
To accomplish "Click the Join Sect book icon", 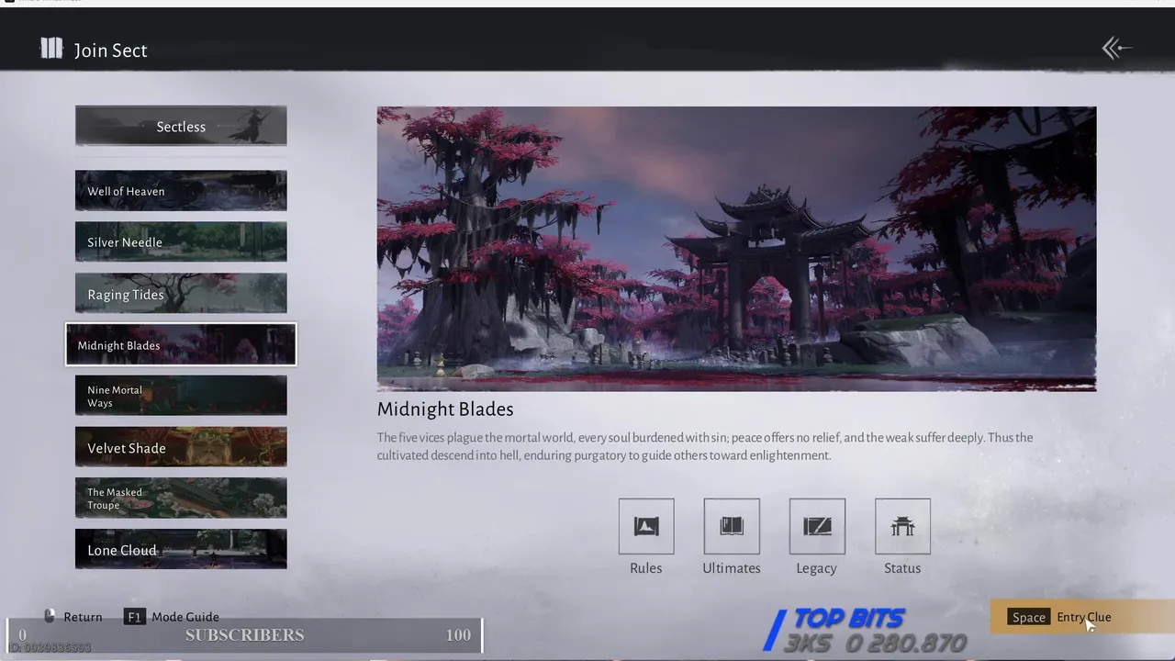I will coord(51,49).
